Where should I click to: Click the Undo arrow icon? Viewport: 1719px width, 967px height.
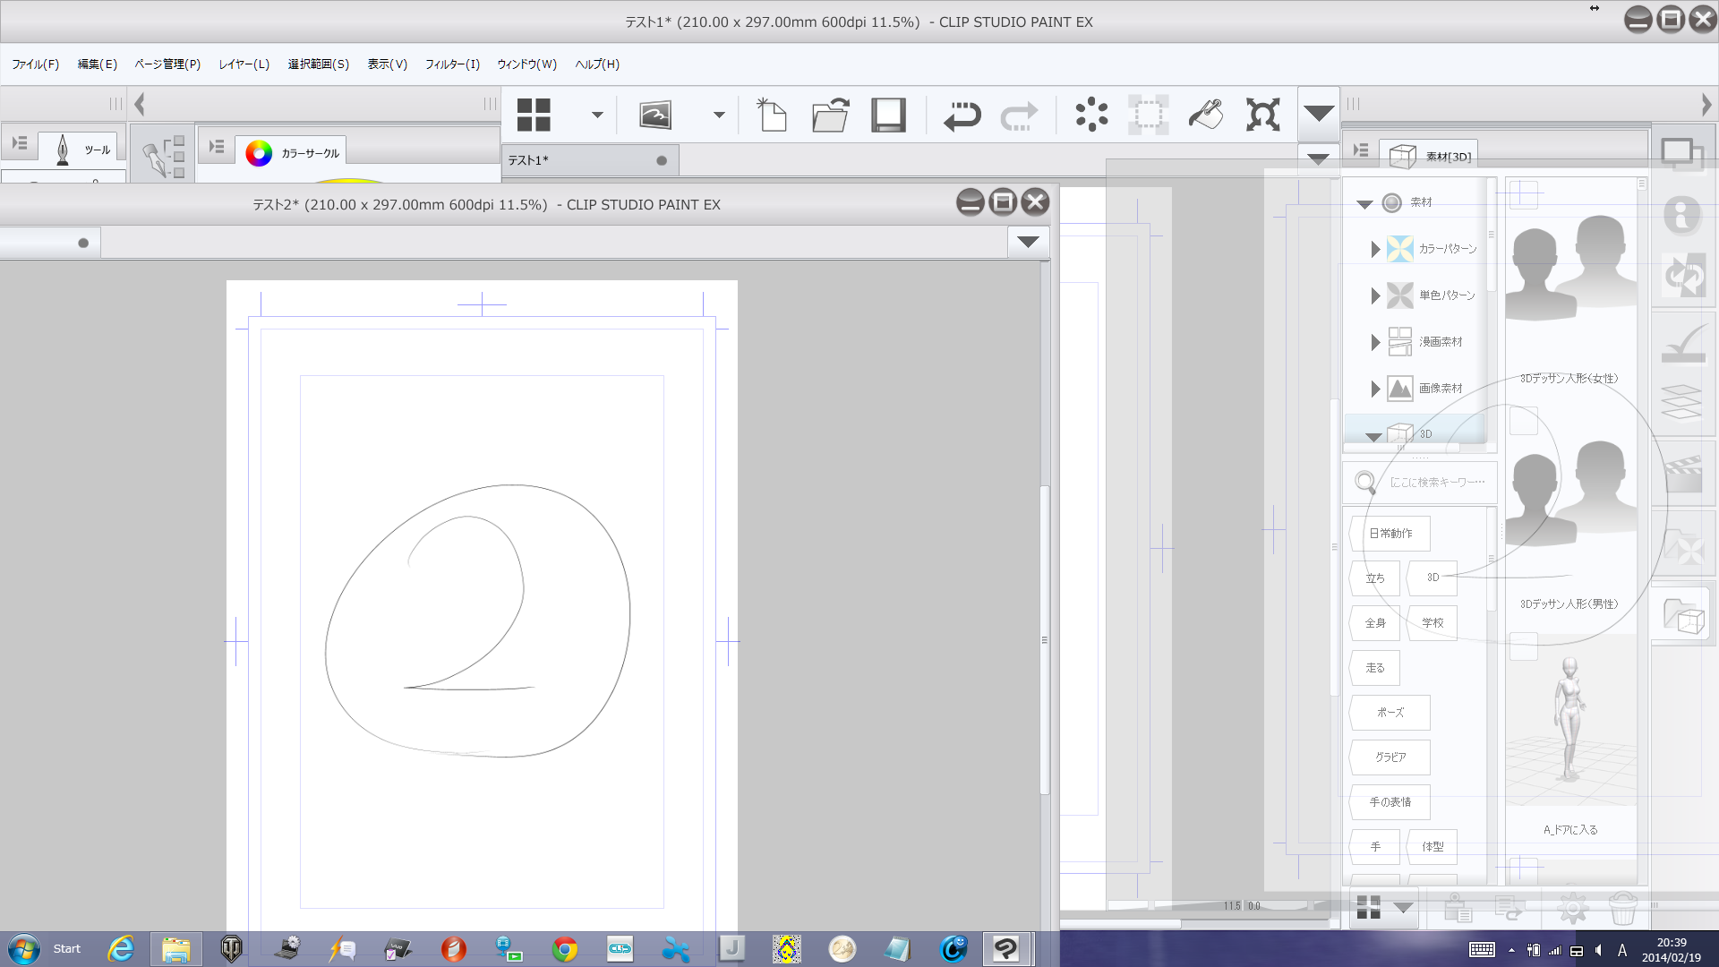(962, 116)
